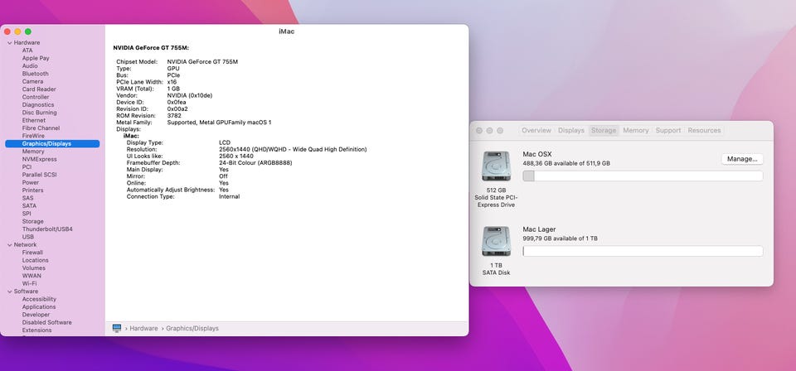Open Parallel SCSI in the sidebar
796x371 pixels.
coord(40,175)
